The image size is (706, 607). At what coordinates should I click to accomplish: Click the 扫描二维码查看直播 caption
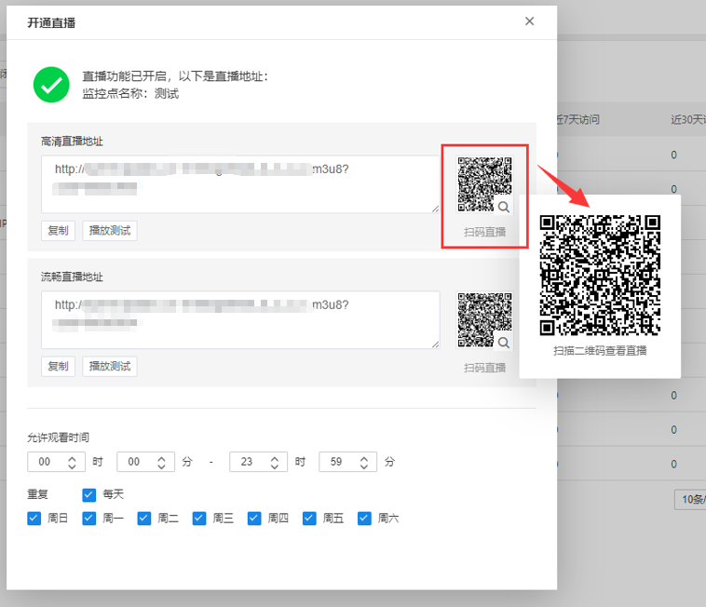tap(600, 351)
